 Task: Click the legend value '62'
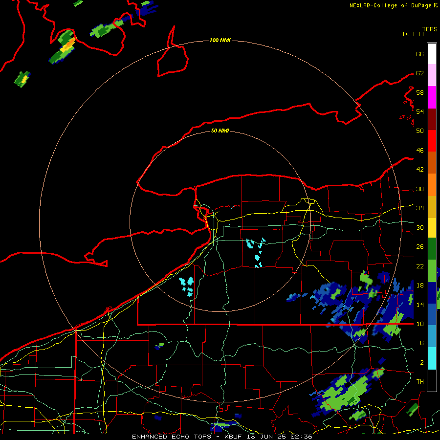420,73
